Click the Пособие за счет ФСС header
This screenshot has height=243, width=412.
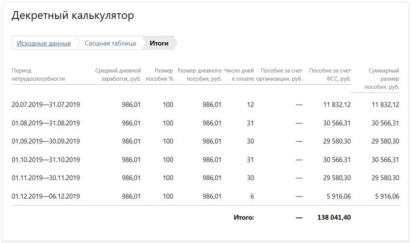[330, 75]
